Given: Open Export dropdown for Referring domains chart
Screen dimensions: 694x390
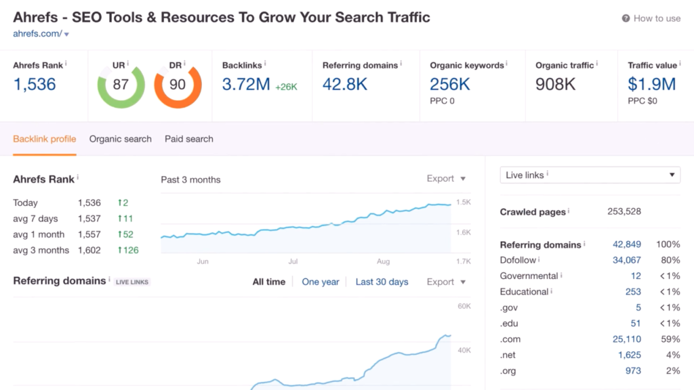Looking at the screenshot, I should click(x=446, y=282).
